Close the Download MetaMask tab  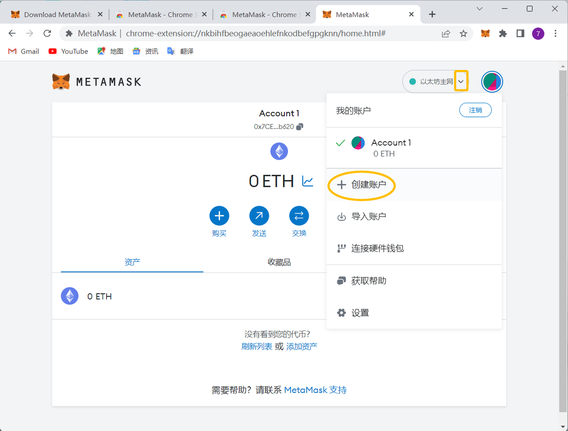pyautogui.click(x=100, y=15)
